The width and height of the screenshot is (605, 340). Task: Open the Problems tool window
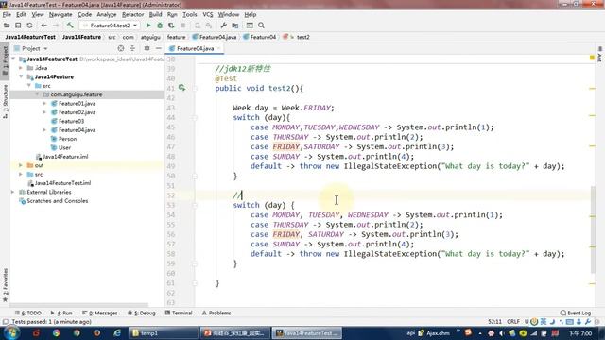pos(216,313)
